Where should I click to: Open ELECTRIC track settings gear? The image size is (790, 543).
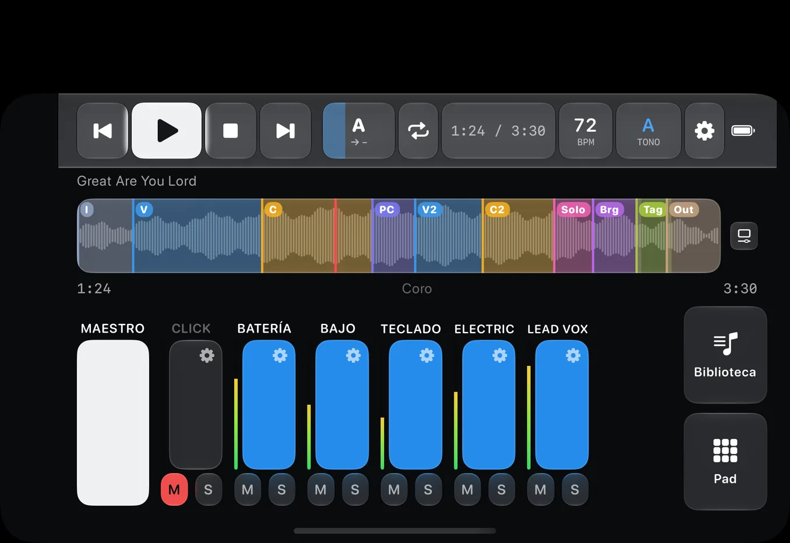(500, 355)
